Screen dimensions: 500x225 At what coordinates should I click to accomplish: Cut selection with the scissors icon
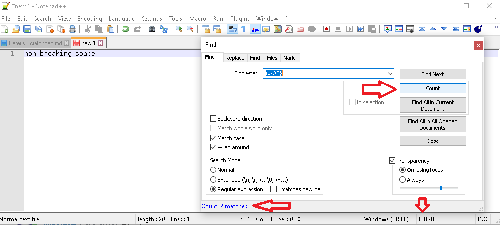tap(88, 29)
